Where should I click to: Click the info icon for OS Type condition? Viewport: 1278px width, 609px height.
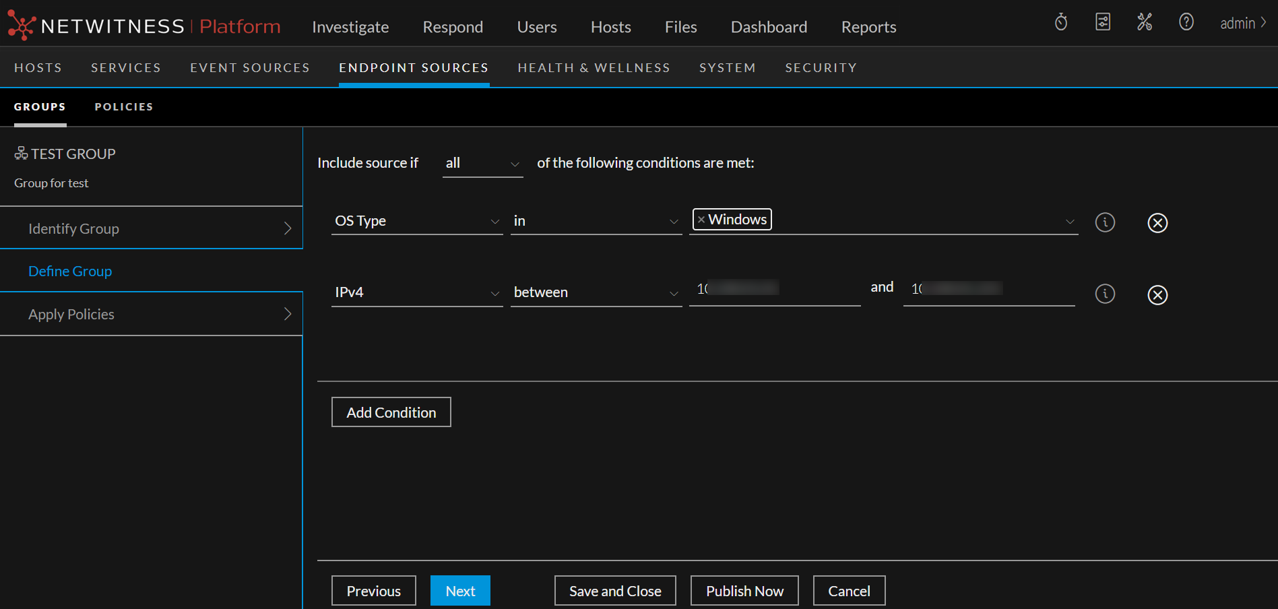pyautogui.click(x=1105, y=222)
